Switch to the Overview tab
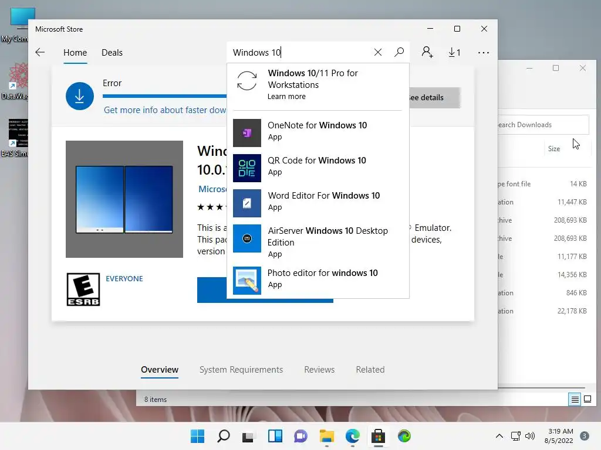 [x=160, y=370]
